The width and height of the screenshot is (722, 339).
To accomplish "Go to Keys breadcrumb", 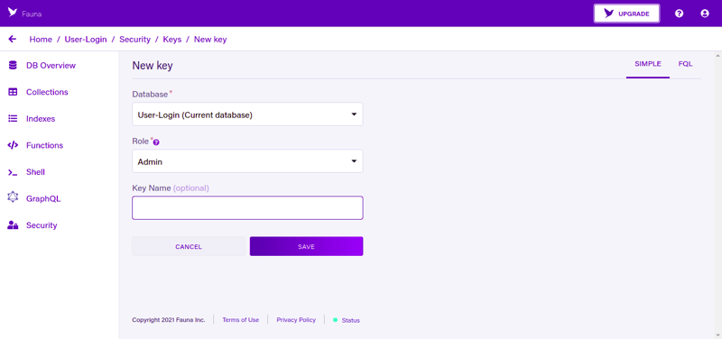I will pyautogui.click(x=172, y=40).
